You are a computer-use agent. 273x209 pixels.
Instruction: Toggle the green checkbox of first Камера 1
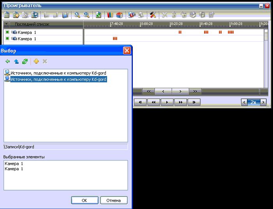[x=7, y=32]
